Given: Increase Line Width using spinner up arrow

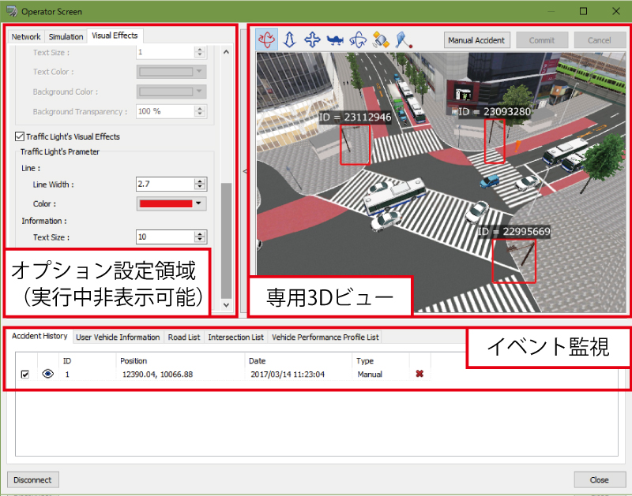Looking at the screenshot, I should tap(200, 181).
